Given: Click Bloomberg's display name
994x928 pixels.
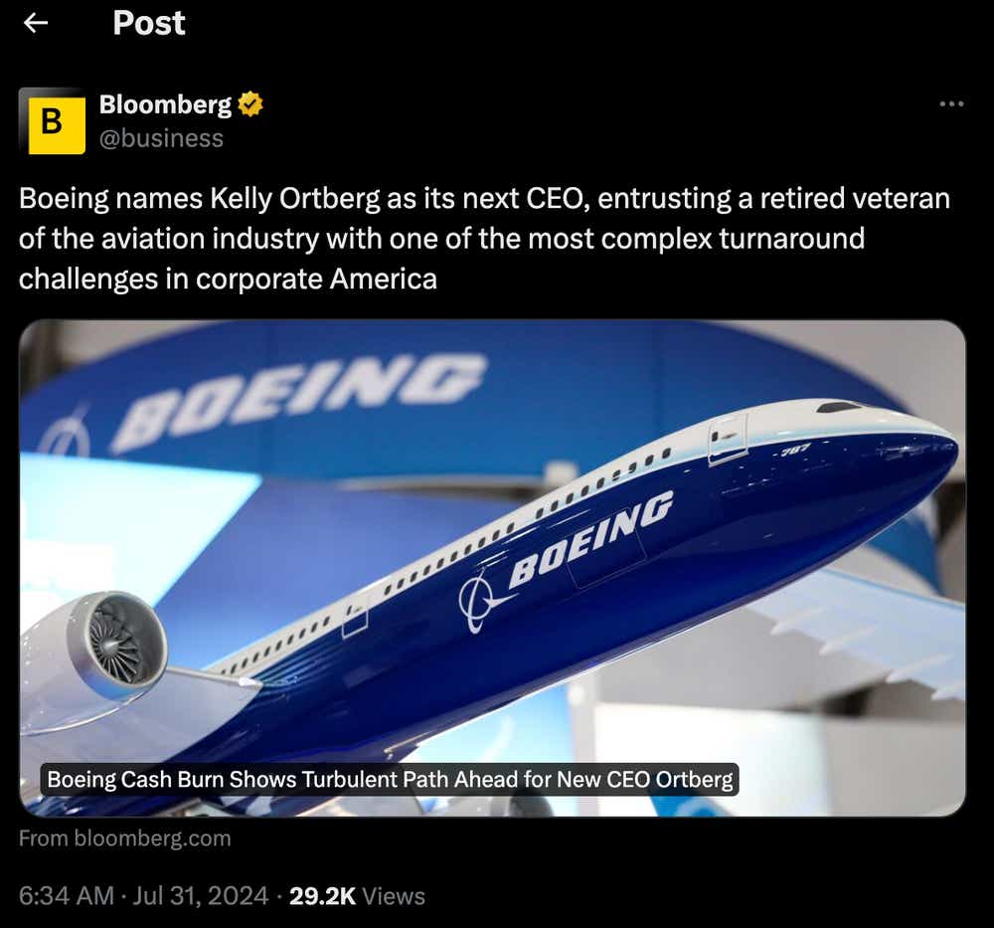Looking at the screenshot, I should [x=166, y=101].
